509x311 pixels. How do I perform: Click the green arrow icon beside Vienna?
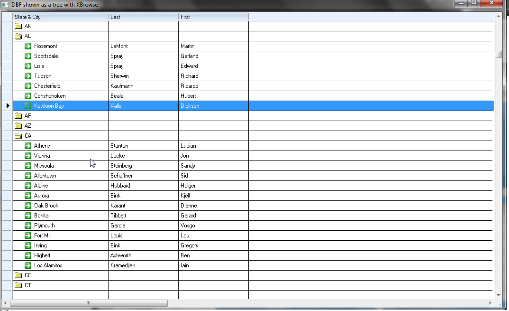[28, 156]
